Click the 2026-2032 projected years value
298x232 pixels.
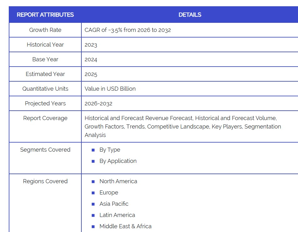tap(98, 103)
